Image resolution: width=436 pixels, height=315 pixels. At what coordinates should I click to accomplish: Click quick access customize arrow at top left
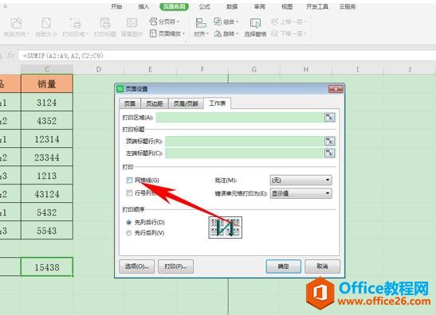click(6, 6)
